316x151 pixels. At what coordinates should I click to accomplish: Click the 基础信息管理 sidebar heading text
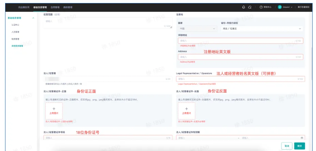[14, 18]
